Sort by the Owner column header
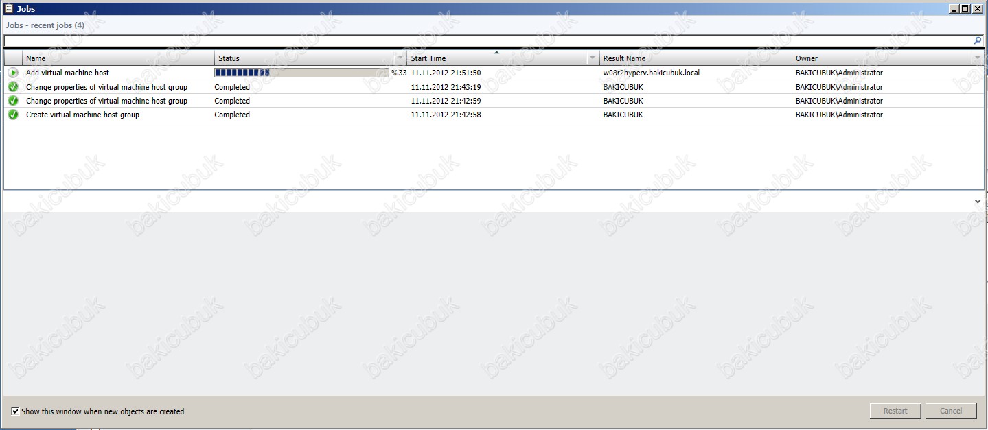This screenshot has width=988, height=430. 879,59
